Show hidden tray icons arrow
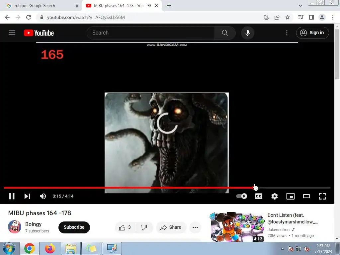This screenshot has width=340, height=255. click(282, 249)
